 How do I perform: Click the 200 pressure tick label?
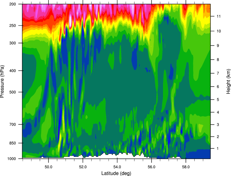click(x=13, y=4)
